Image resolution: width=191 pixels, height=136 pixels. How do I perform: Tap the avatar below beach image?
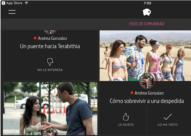coord(147,81)
